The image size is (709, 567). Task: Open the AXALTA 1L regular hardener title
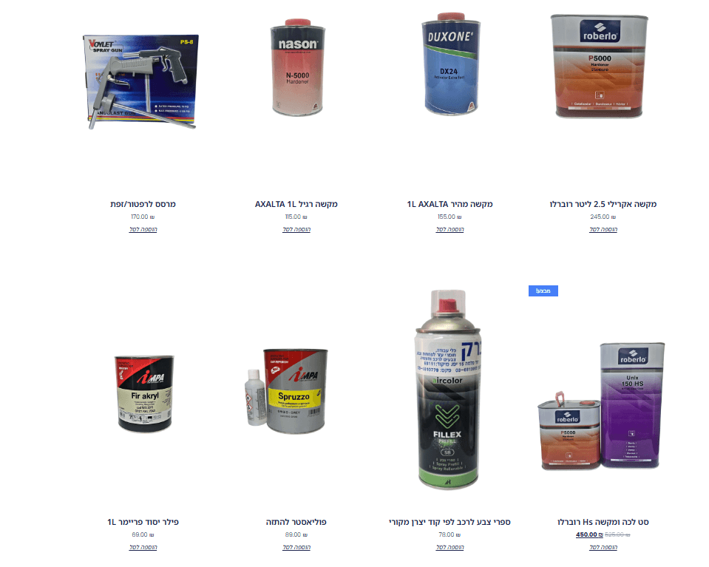[x=296, y=204]
